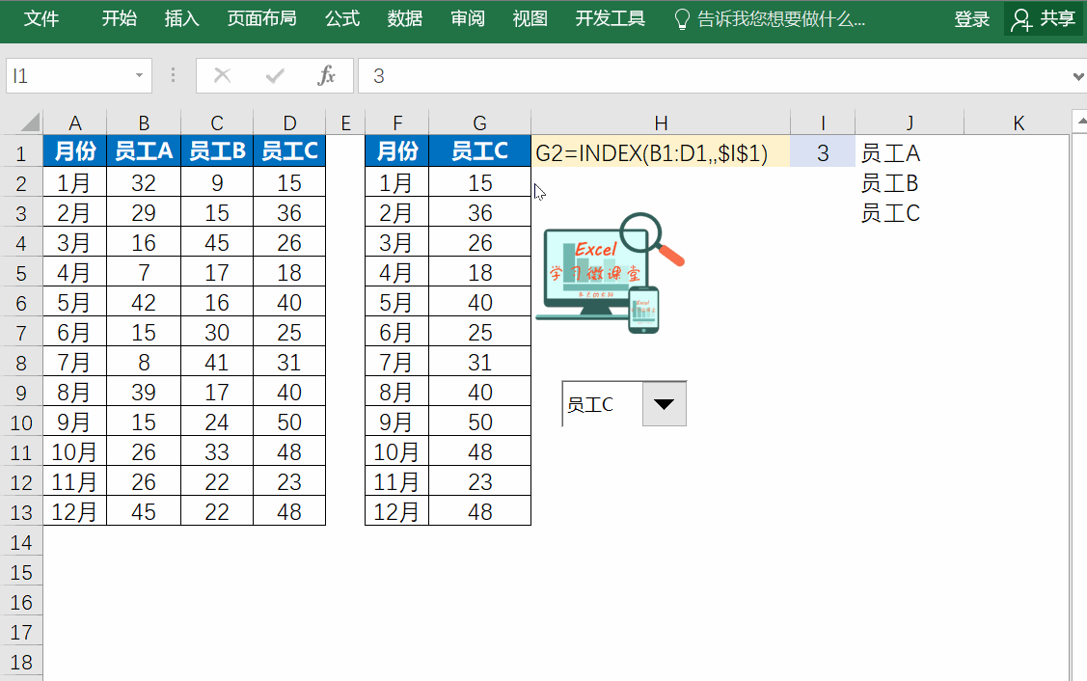Select cell C4 with value 45
This screenshot has height=681, width=1087.
point(217,243)
